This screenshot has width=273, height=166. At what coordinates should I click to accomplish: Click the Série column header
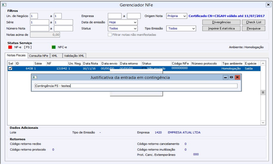tap(40, 63)
